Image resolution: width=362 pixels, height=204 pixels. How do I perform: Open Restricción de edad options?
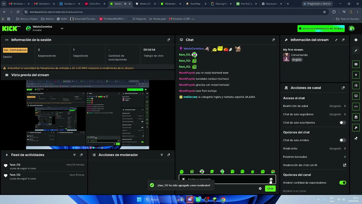pos(314,106)
